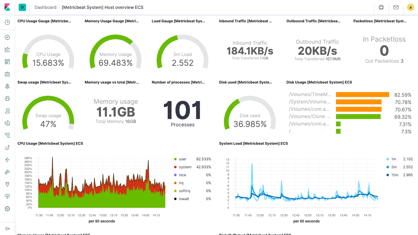Click the Load Gauge panel title
This screenshot has width=418, height=235.
pos(178,21)
